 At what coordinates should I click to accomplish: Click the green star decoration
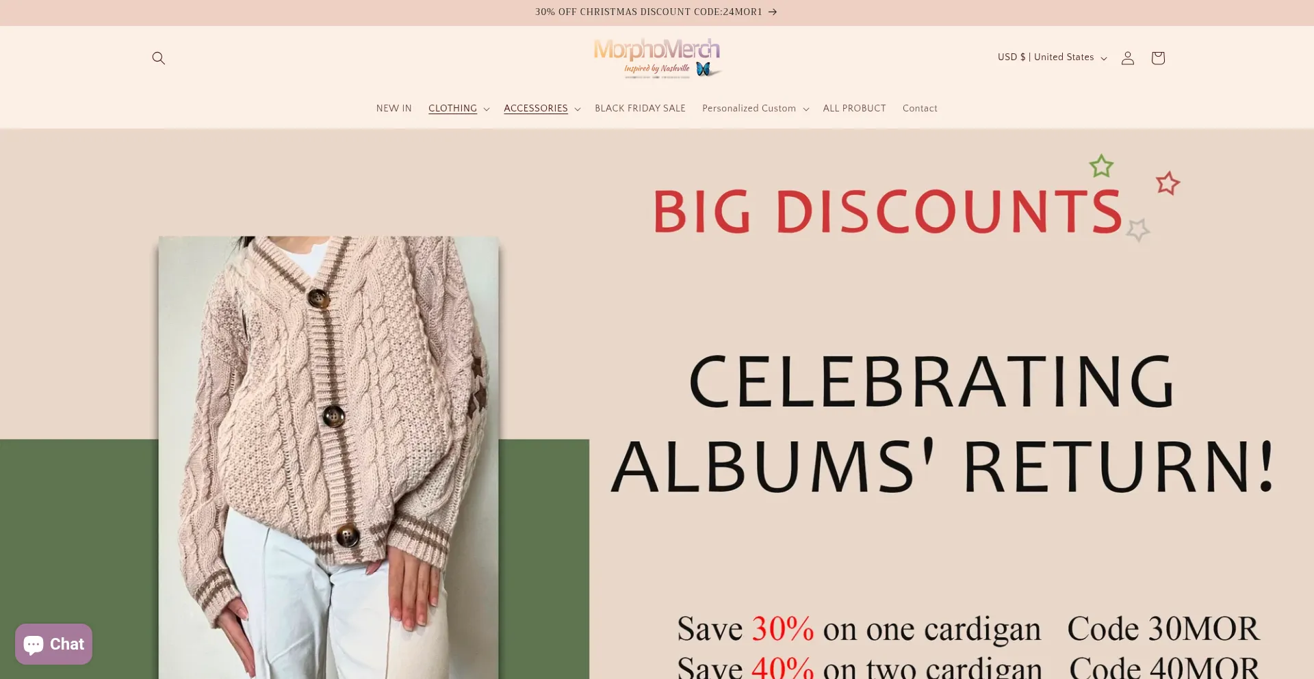tap(1101, 166)
